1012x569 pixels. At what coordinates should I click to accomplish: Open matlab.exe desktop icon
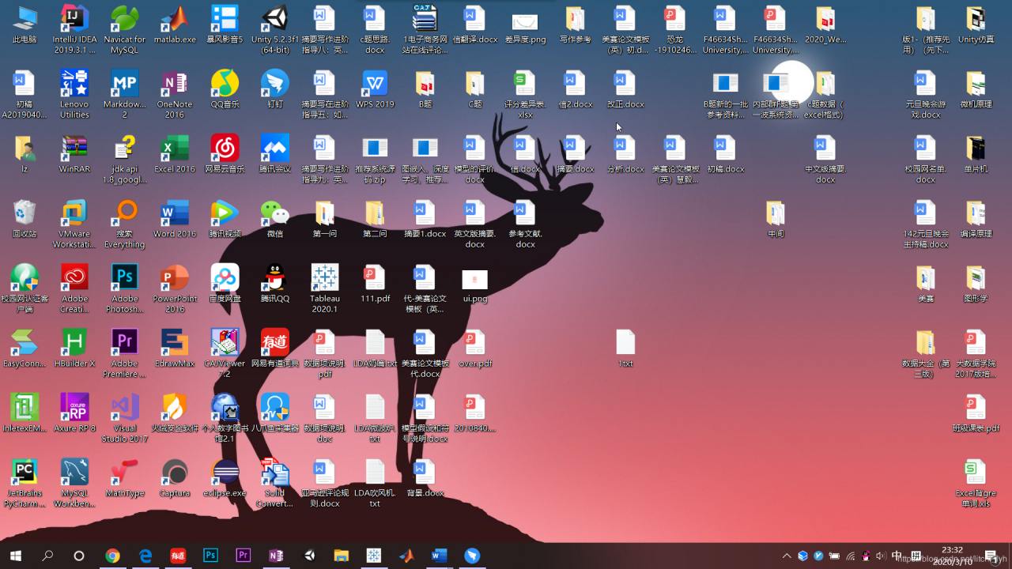(175, 25)
